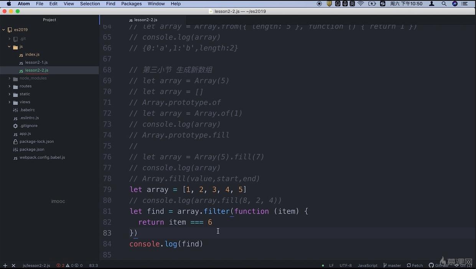Open the Git (2) panel
This screenshot has height=269, width=476.
[463, 266]
